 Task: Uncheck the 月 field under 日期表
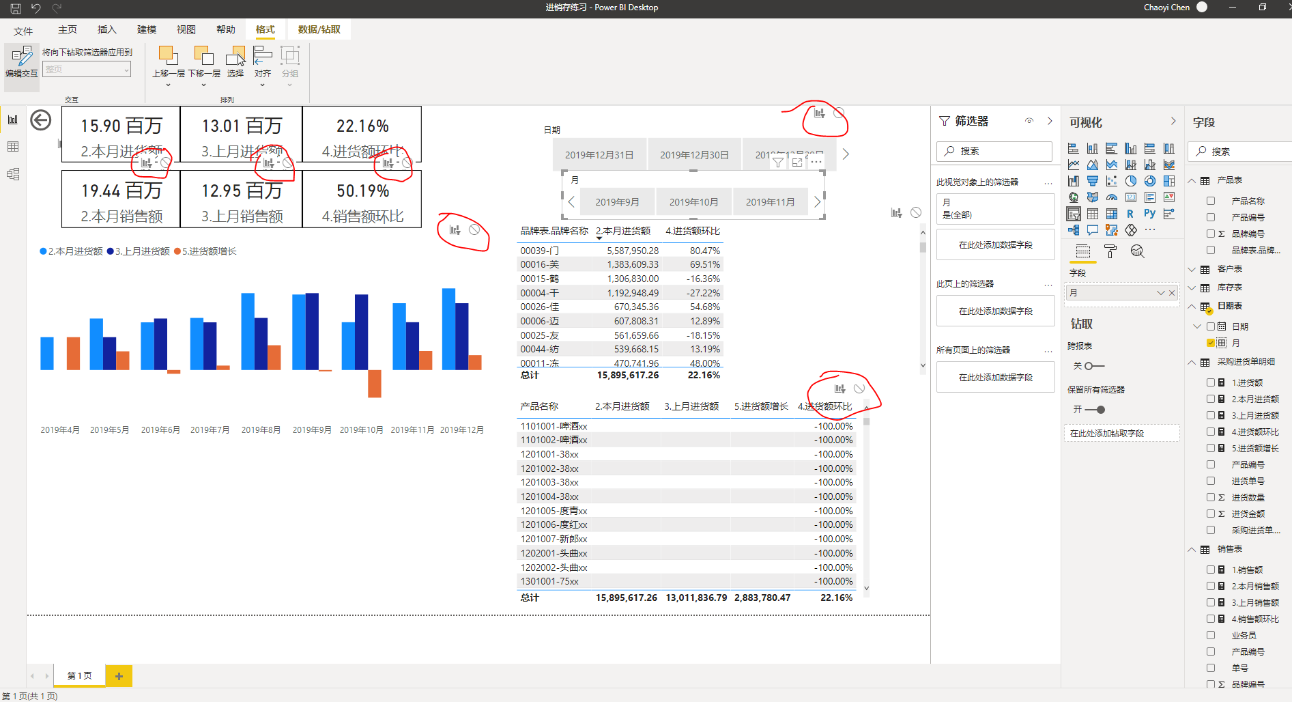pyautogui.click(x=1211, y=343)
